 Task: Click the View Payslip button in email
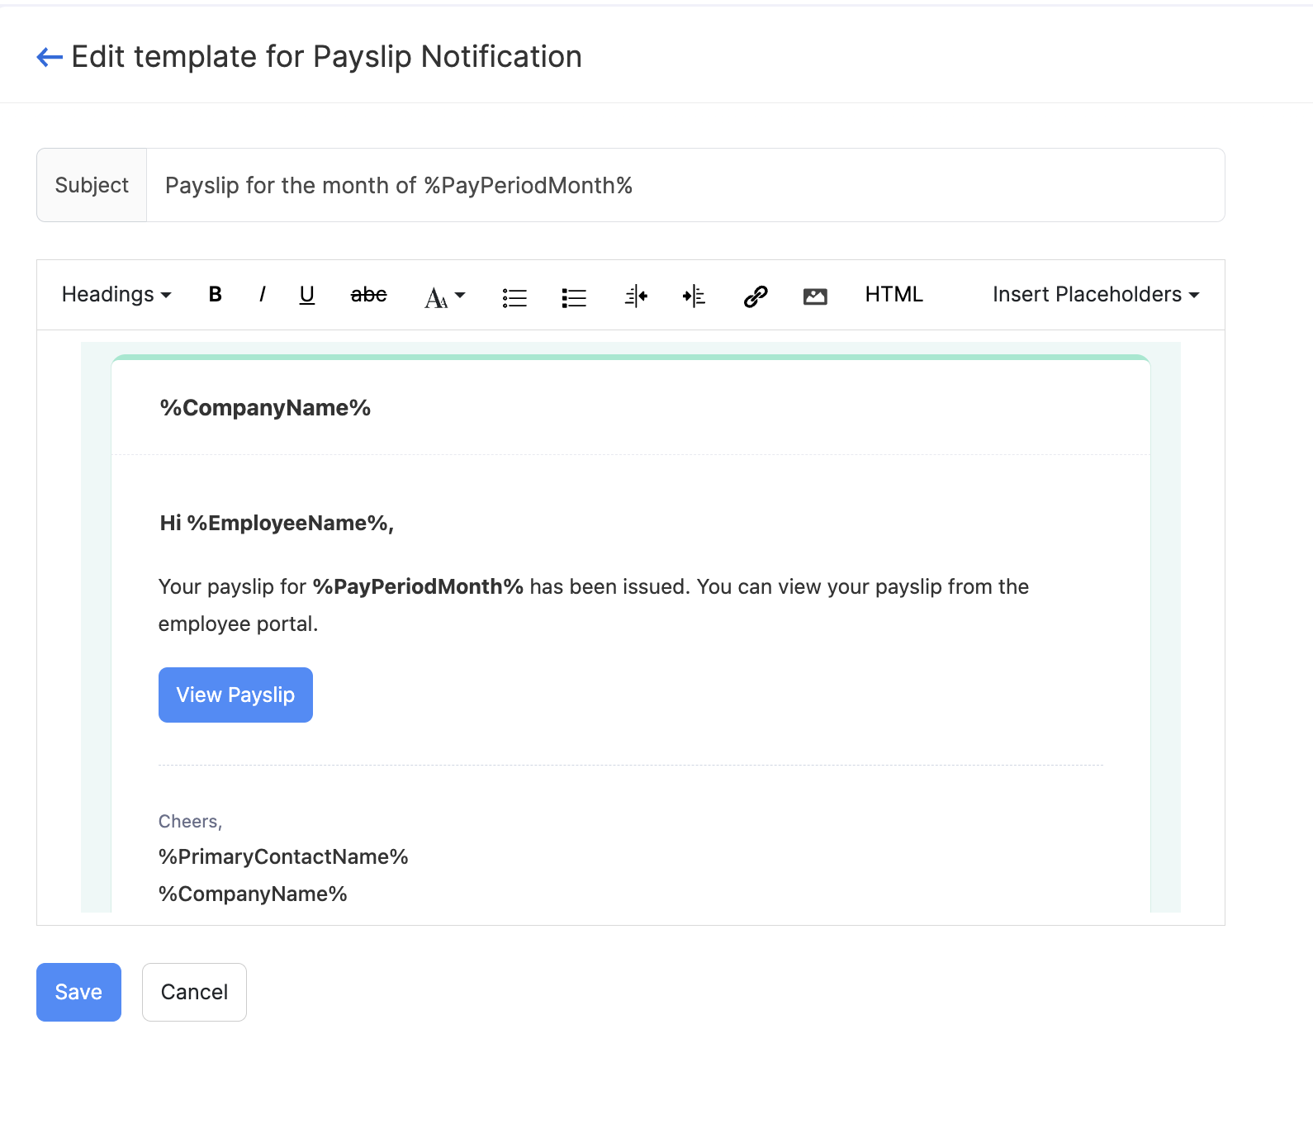pos(235,695)
